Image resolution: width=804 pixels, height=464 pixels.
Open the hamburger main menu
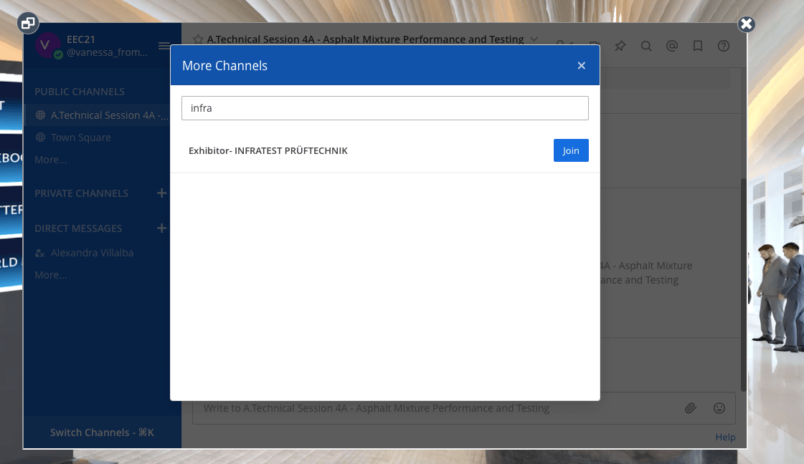tap(164, 46)
